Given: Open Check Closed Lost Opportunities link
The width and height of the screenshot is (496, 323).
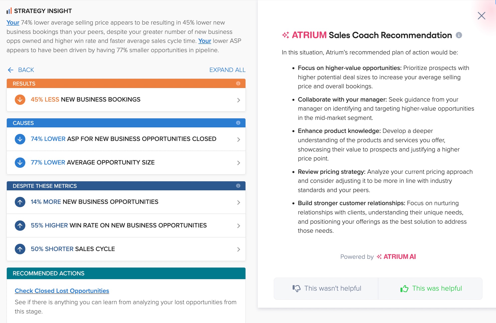Looking at the screenshot, I should click(x=62, y=291).
